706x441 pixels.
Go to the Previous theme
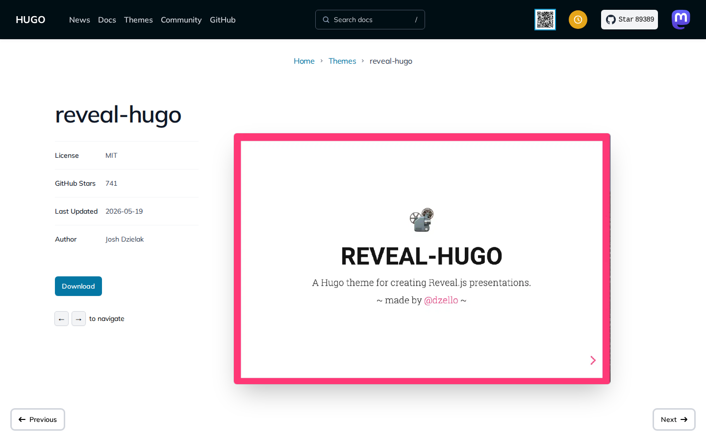[x=38, y=419]
